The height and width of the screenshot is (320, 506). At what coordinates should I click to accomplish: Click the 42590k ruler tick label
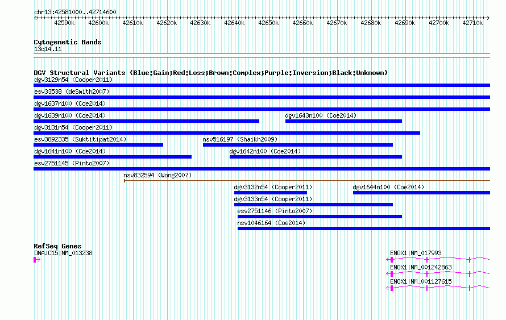click(64, 23)
